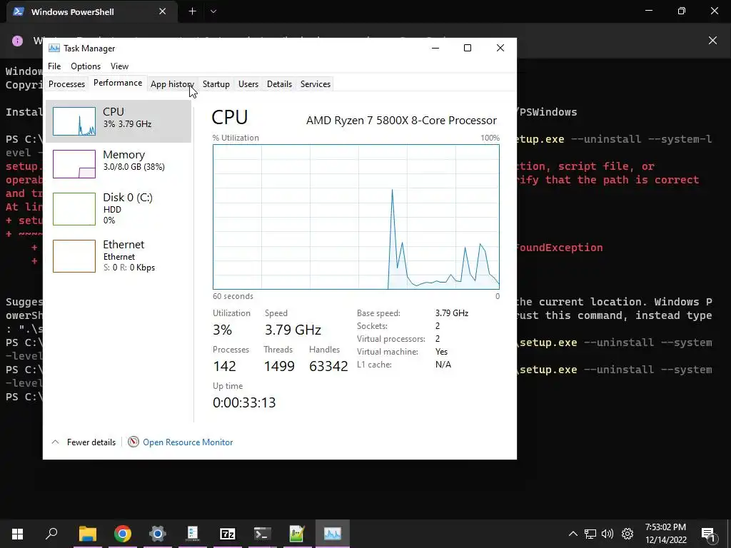Open the Processes tab
The height and width of the screenshot is (548, 731).
(66, 84)
